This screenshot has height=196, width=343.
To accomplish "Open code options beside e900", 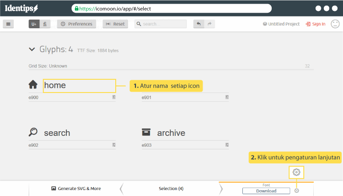I will coord(113,98).
